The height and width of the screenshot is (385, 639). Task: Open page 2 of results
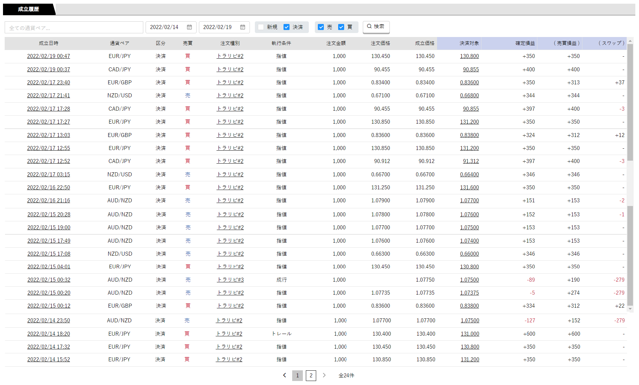click(x=311, y=375)
